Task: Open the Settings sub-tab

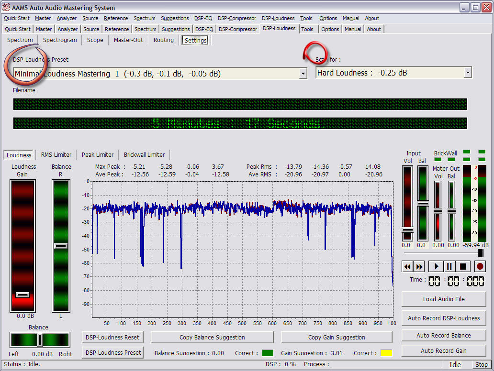Action: (196, 40)
